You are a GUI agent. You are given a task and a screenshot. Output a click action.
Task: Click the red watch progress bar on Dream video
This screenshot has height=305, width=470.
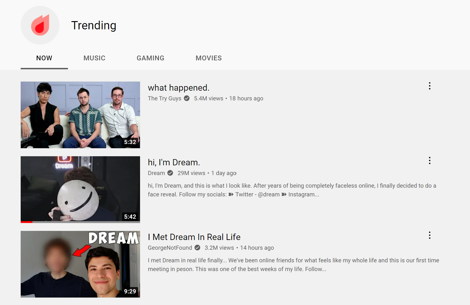(26, 222)
